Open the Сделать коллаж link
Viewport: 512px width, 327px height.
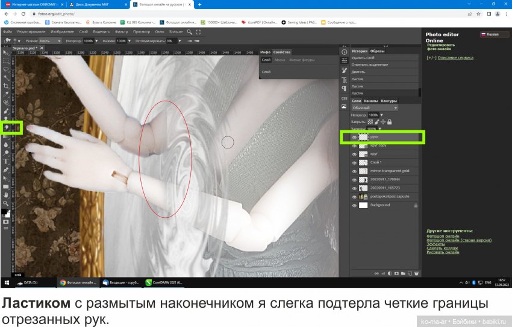[442, 248]
